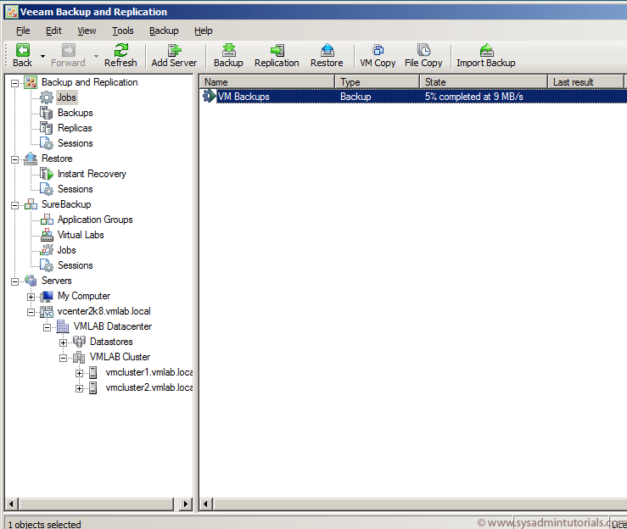
Task: Select the VMLAB Datacenter icon
Action: point(63,326)
